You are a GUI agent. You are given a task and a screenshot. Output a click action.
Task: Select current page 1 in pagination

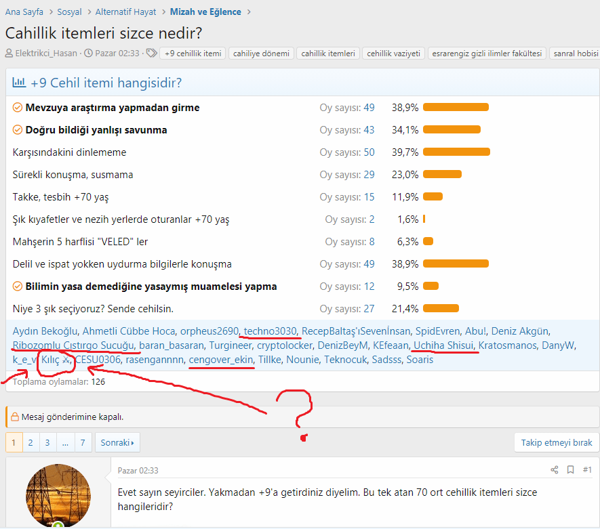[14, 442]
